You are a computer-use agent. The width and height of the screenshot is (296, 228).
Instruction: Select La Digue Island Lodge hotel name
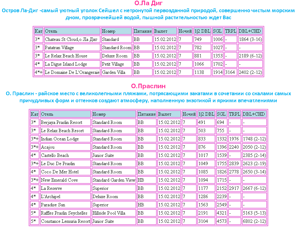66,64
